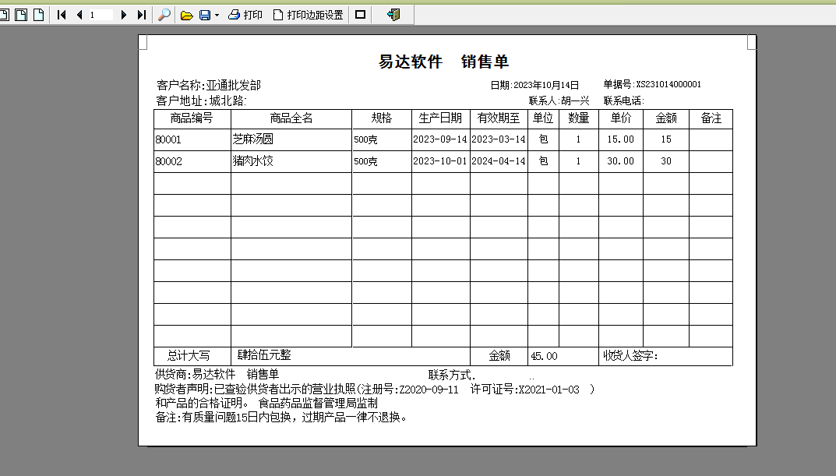This screenshot has height=476, width=836.
Task: Click expiry date 2024-04-14
Action: click(x=499, y=161)
